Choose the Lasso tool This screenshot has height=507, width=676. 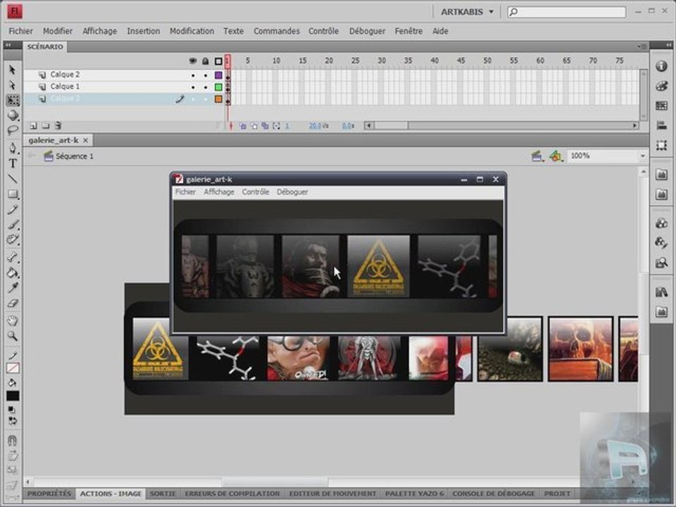coord(13,130)
